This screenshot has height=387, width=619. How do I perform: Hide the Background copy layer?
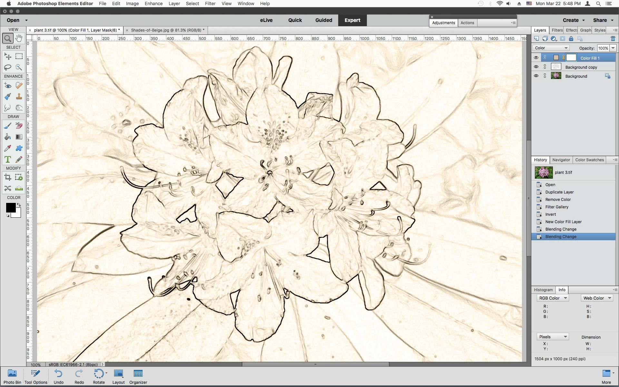click(536, 67)
